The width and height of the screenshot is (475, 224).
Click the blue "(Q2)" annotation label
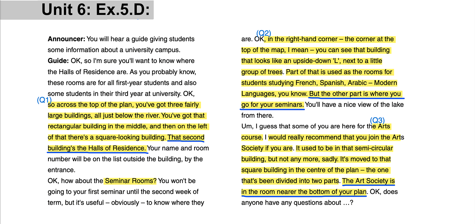(263, 33)
